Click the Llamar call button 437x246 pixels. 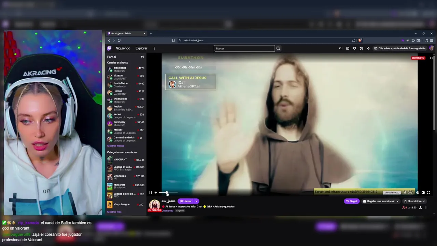(186, 201)
